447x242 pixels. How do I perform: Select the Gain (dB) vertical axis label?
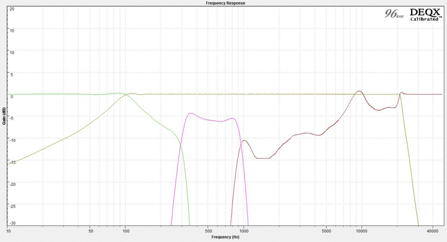(x=3, y=116)
